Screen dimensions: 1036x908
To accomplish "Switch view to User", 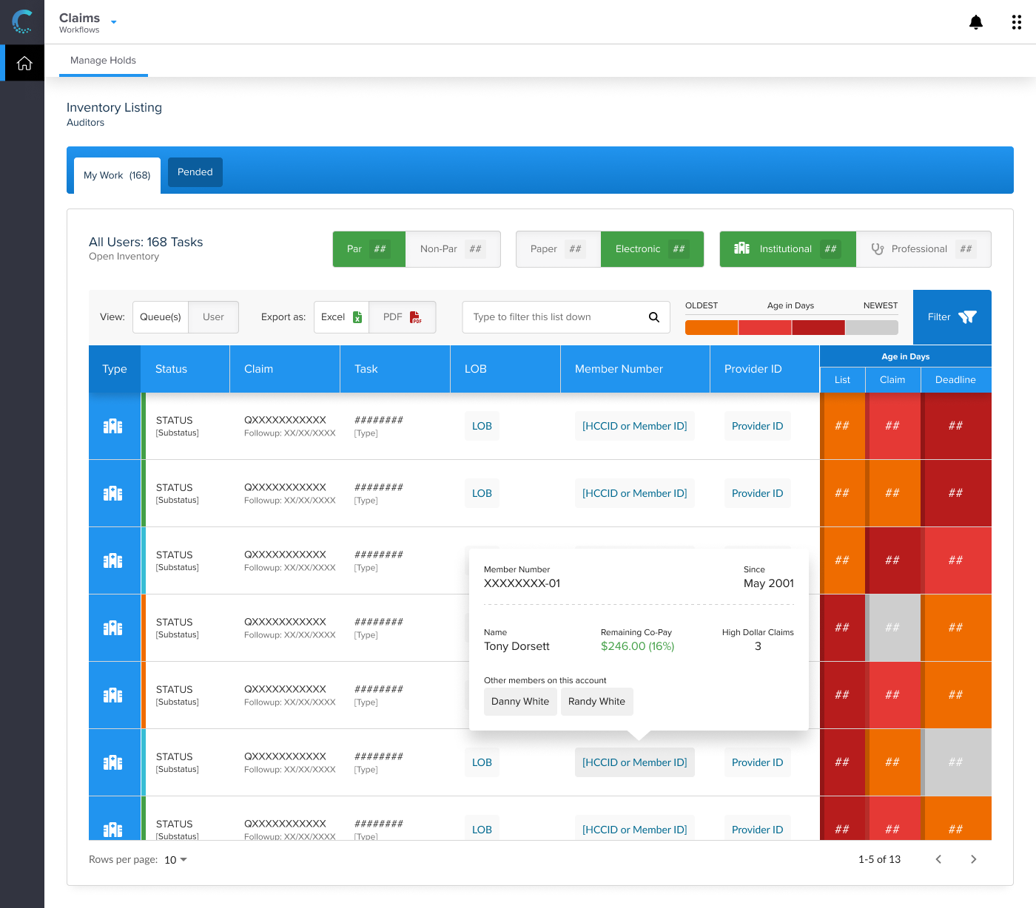I will point(213,317).
